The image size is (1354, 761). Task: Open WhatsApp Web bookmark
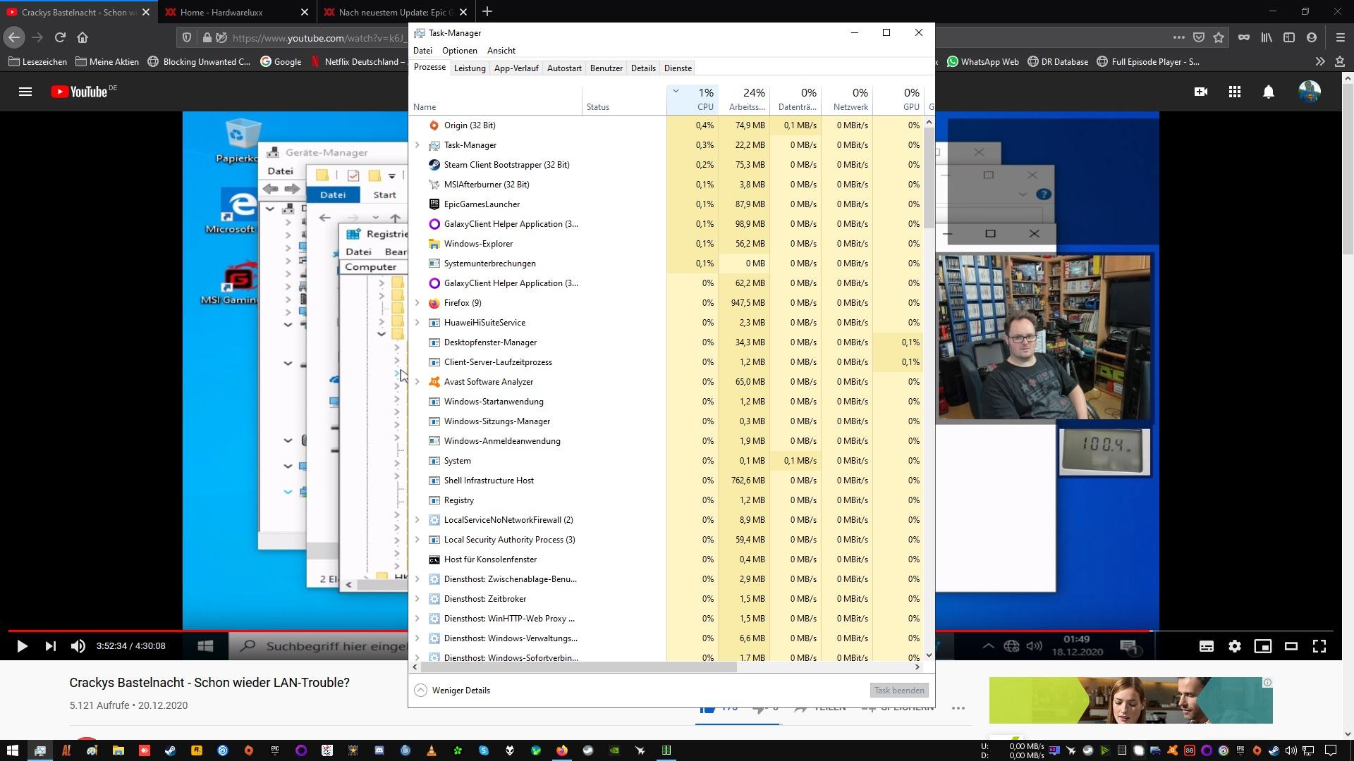983,62
